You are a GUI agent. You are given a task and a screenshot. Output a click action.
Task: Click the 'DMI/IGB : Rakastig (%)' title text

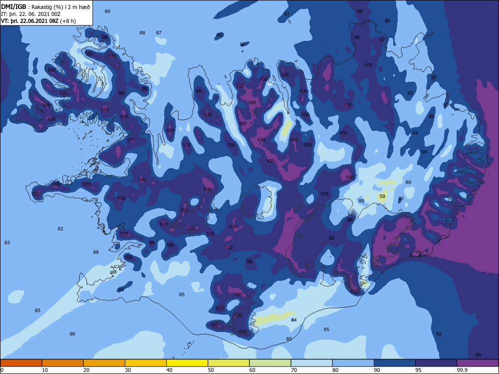46,7
